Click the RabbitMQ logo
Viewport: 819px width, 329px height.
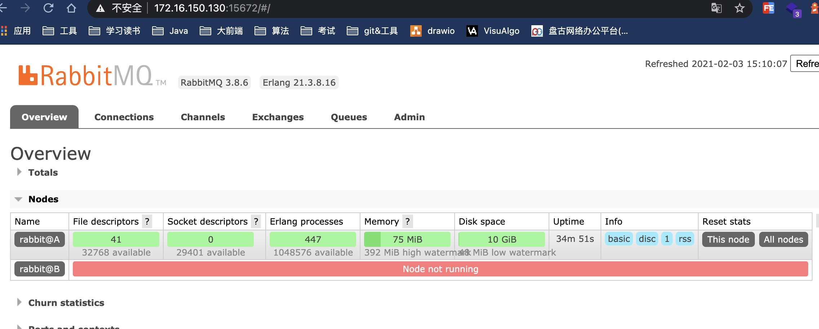(x=92, y=76)
